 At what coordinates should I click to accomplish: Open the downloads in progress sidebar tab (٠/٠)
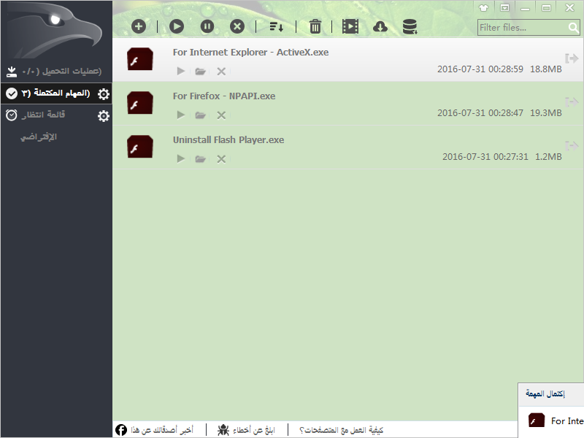(56, 71)
